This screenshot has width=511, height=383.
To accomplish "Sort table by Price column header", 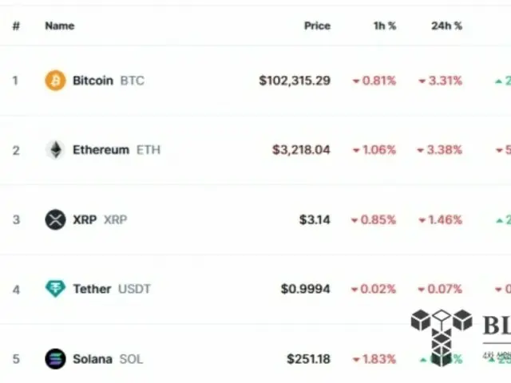I will [317, 26].
